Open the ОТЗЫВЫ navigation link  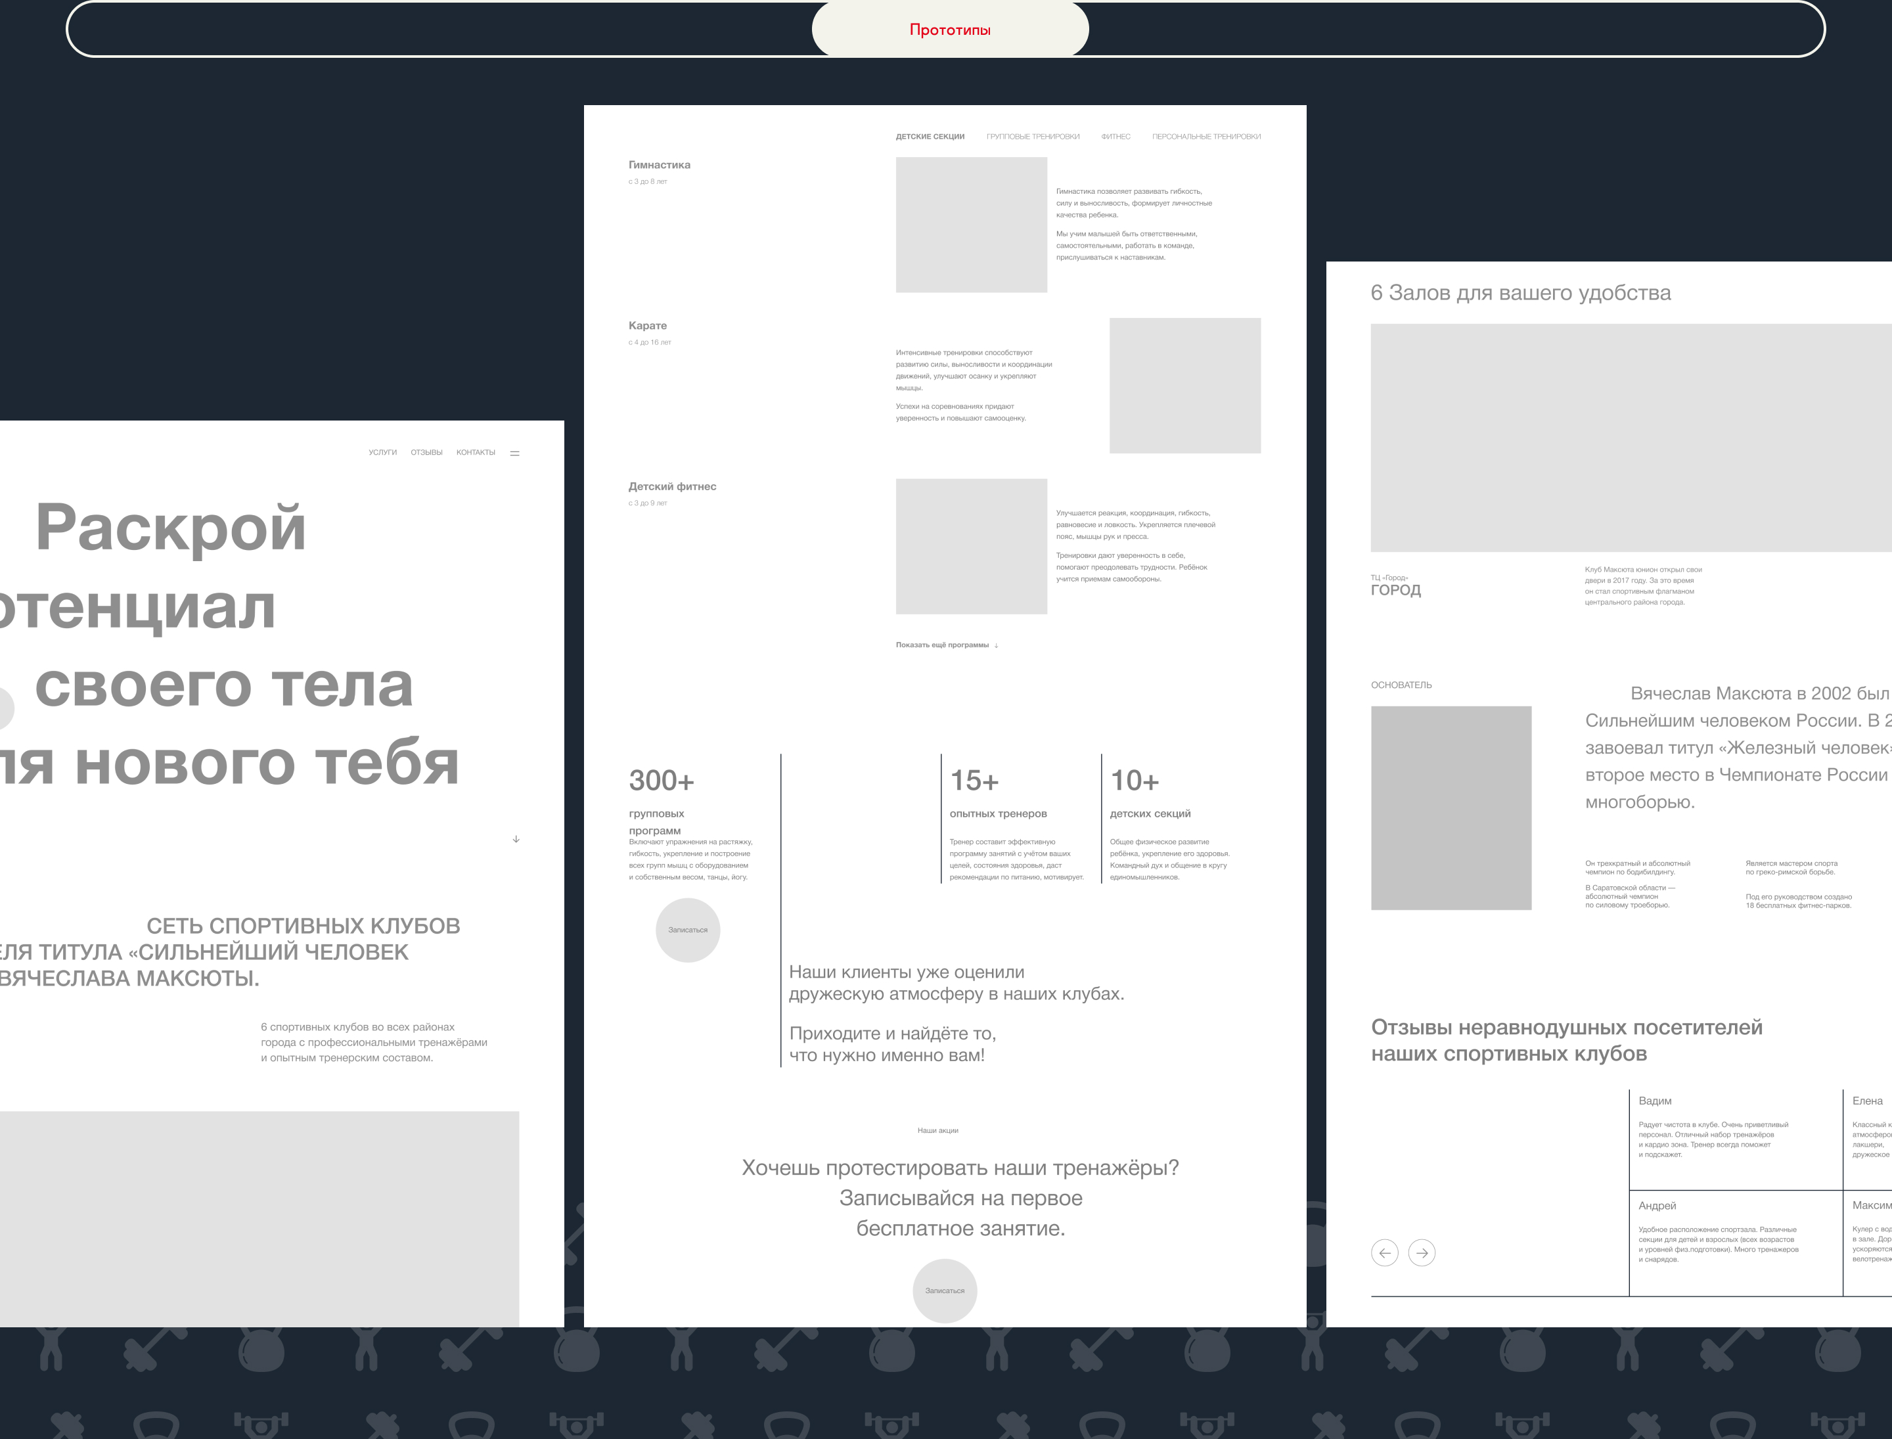click(426, 452)
